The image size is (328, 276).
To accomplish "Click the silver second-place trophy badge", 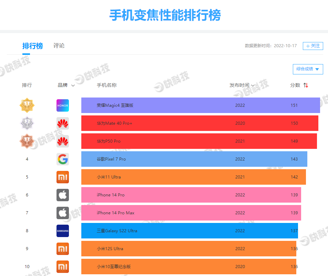I will pyautogui.click(x=27, y=123).
